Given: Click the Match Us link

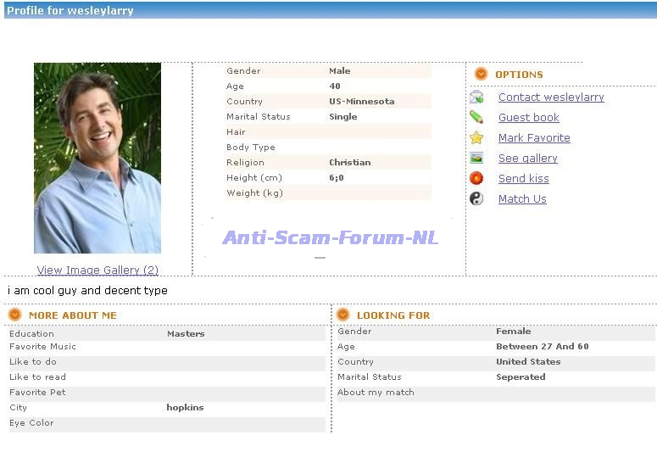Looking at the screenshot, I should pos(522,199).
